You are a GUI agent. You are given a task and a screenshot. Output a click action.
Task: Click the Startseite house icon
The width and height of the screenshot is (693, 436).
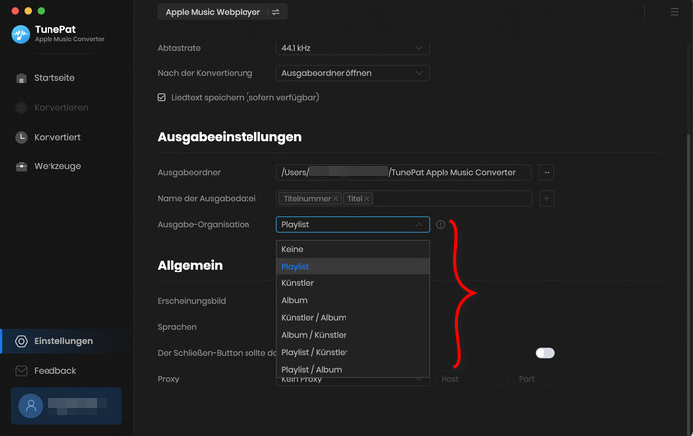coord(21,78)
